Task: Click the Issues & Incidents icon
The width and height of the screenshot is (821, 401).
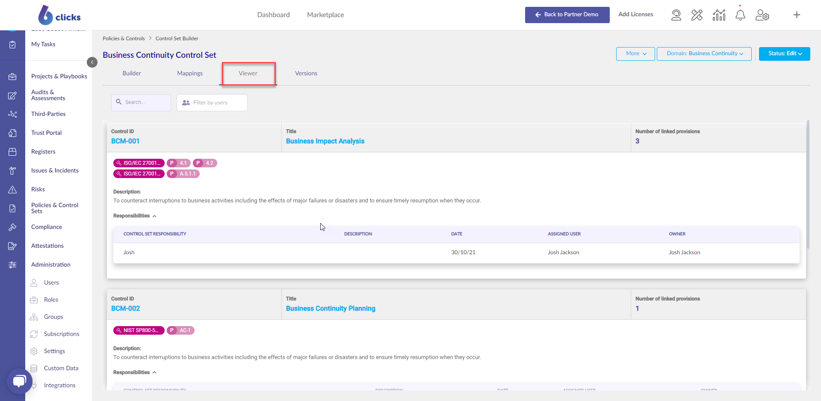Action: 12,171
